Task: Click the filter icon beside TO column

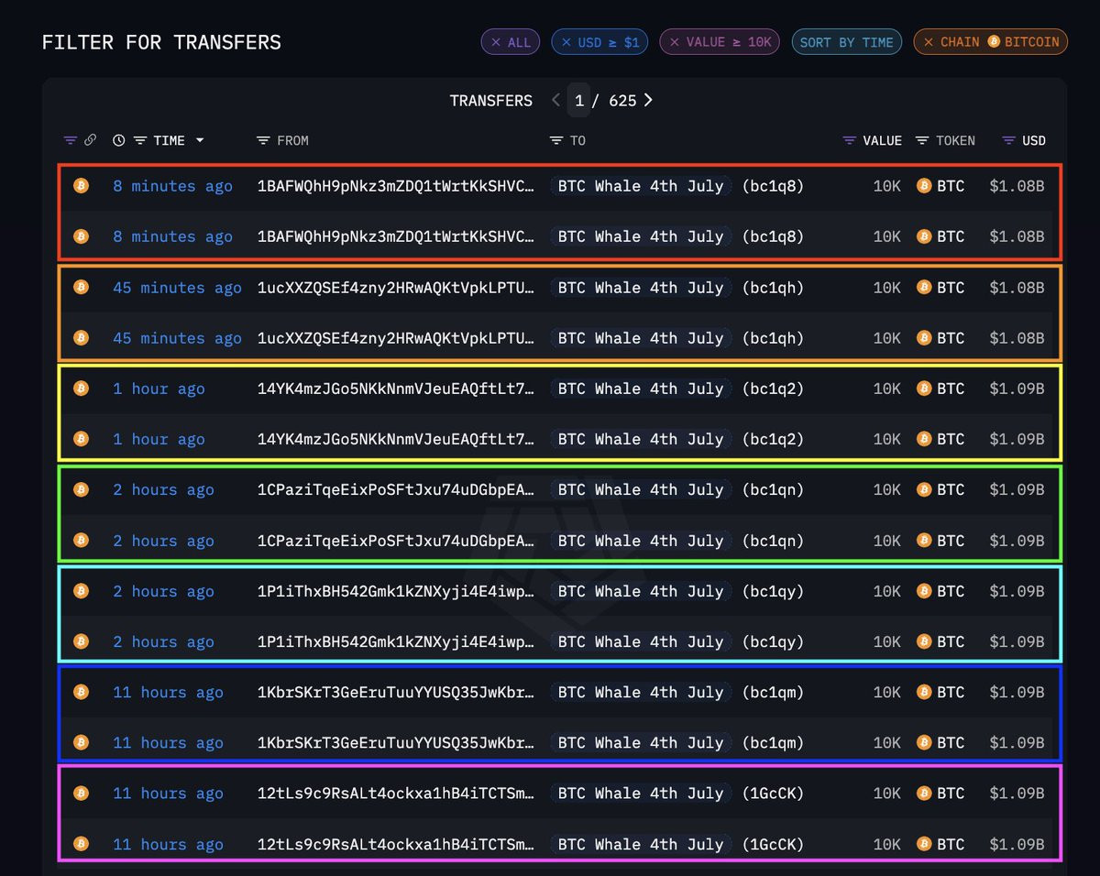Action: [x=556, y=140]
